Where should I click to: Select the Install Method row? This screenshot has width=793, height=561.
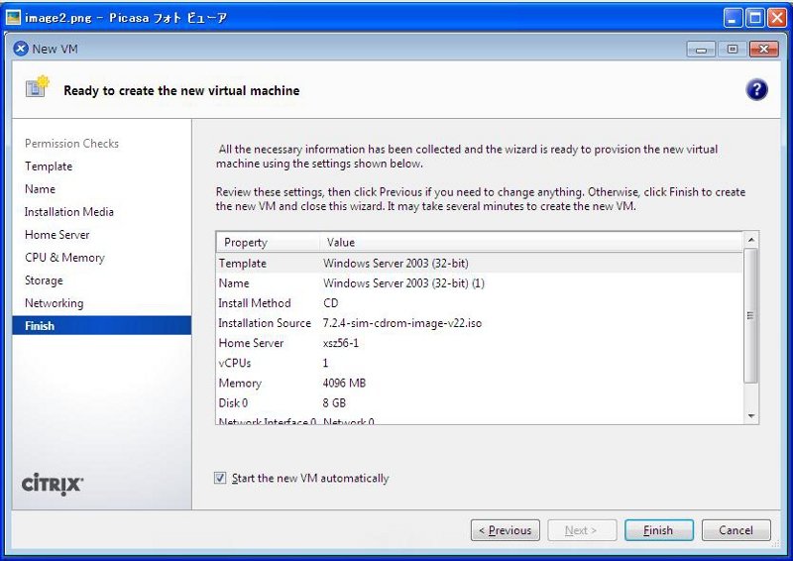(480, 303)
